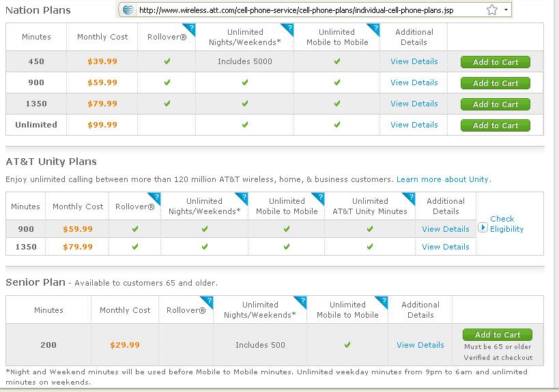The height and width of the screenshot is (392, 559).
Task: Click the AT&T globe icon in address bar
Action: 128,10
